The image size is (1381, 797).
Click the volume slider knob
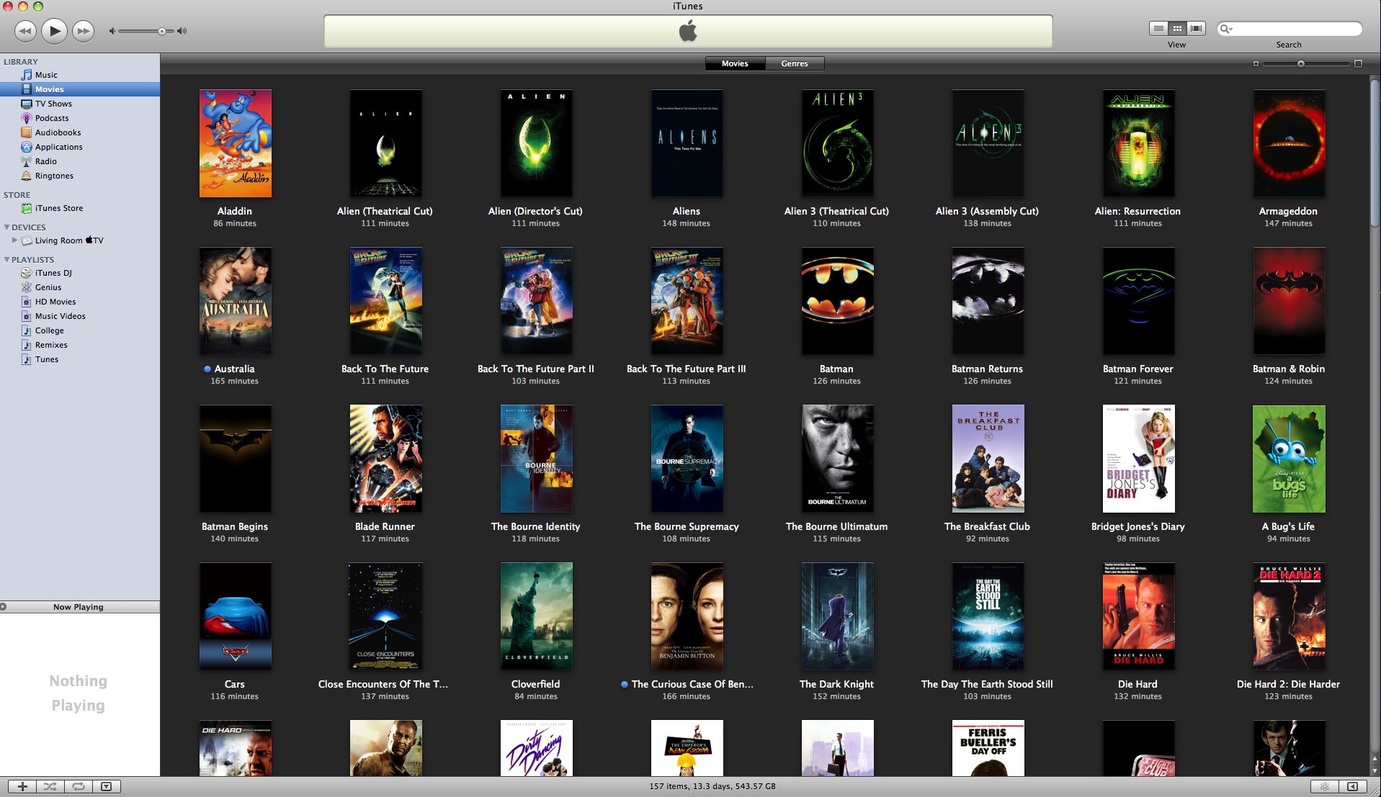(162, 31)
